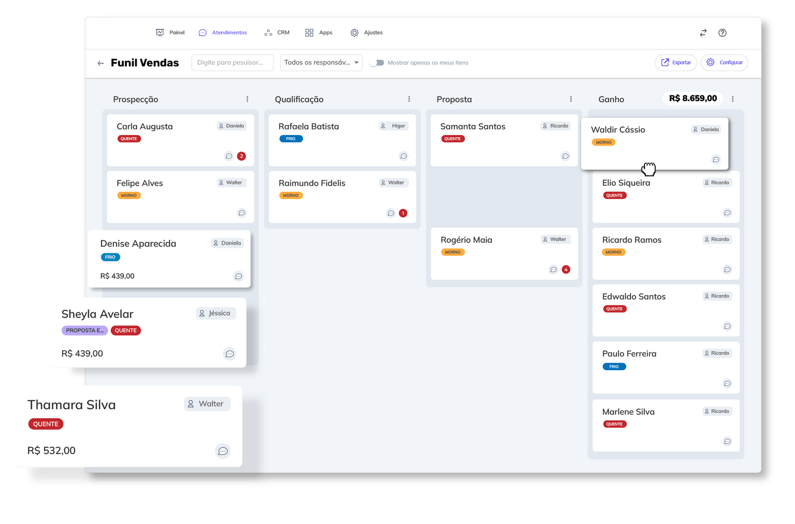Focus the 'Digite para pesquisar' search field
The height and width of the screenshot is (524, 795).
pyautogui.click(x=232, y=63)
